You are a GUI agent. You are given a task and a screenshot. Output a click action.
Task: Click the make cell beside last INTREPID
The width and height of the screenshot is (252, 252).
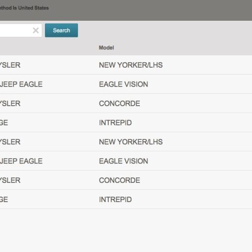point(4,200)
